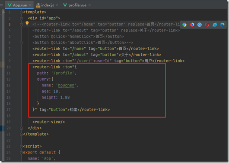Viewport: 229px width, 163px height.
Task: Open preview in Opera browser icon
Action: [207, 25]
